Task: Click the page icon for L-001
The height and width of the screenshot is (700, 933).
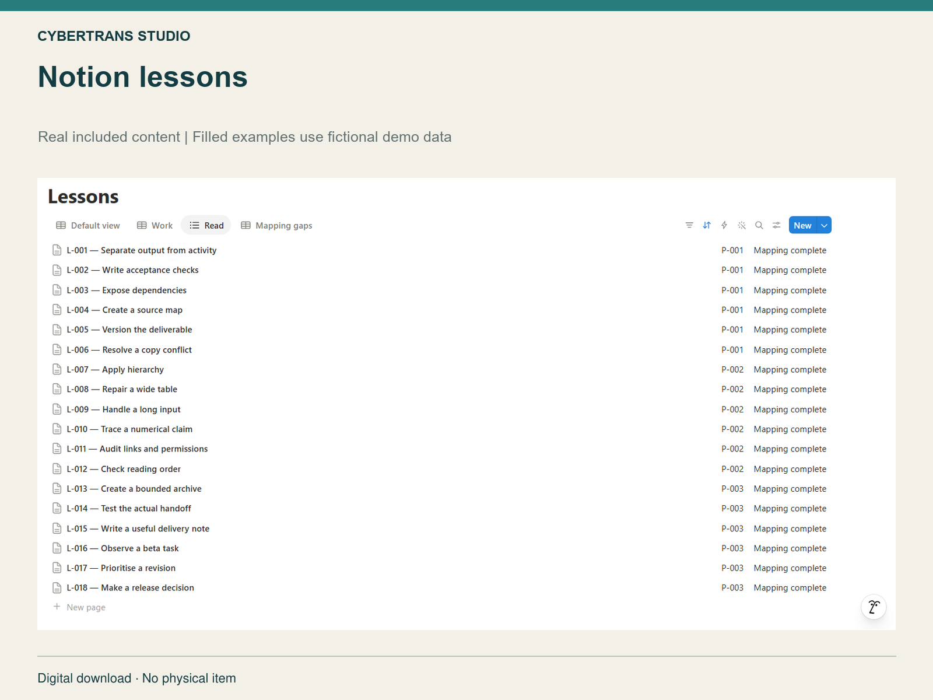Action: [57, 250]
